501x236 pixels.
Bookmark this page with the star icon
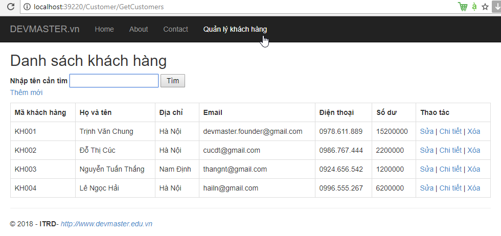485,7
